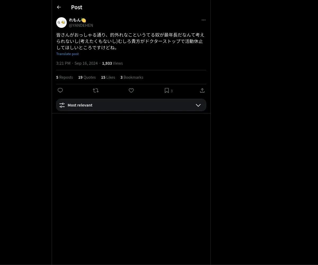Like the post with the heart icon
Image resolution: width=318 pixels, height=265 pixels.
point(131,91)
